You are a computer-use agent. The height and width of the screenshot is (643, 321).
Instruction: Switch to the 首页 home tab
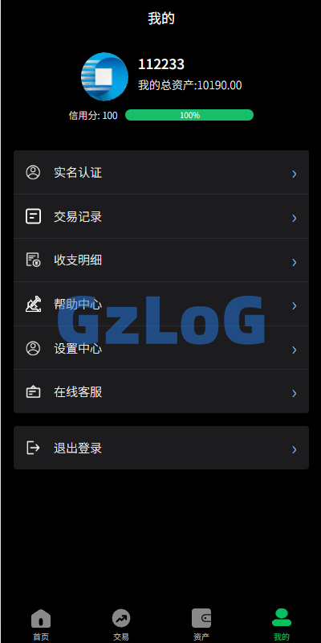(x=41, y=625)
